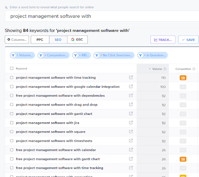Sort by the Volume column header
The image size is (199, 177).
157,69
